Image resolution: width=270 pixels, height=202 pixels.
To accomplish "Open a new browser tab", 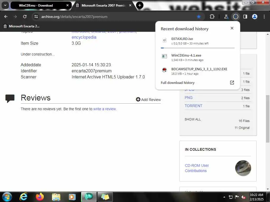I will [140, 5].
